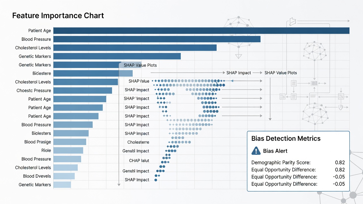This screenshot has height=204, width=363.
Task: Click the chart-document icon above the shield
Action: [341, 97]
